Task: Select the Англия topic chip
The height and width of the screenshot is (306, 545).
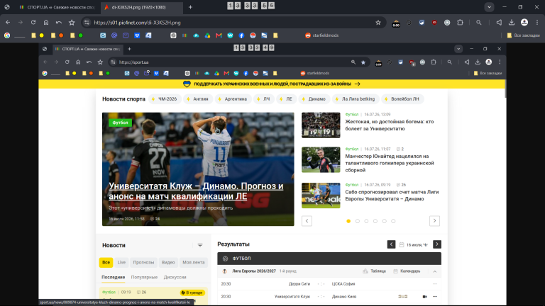Action: 198,99
